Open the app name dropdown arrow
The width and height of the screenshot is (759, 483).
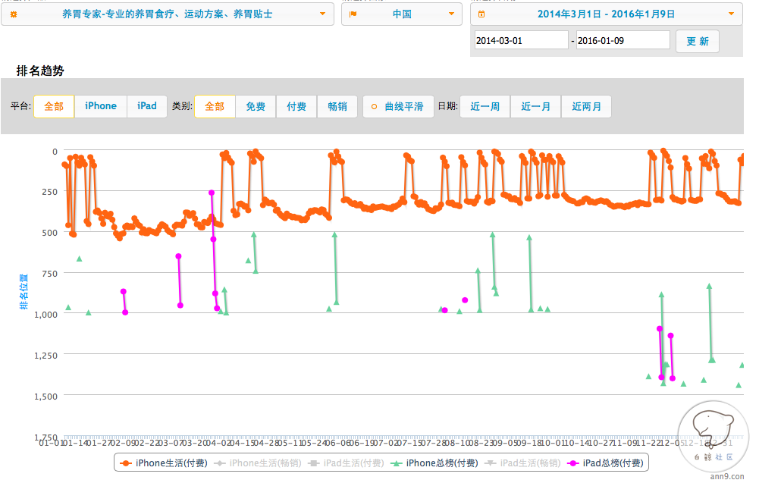[323, 14]
